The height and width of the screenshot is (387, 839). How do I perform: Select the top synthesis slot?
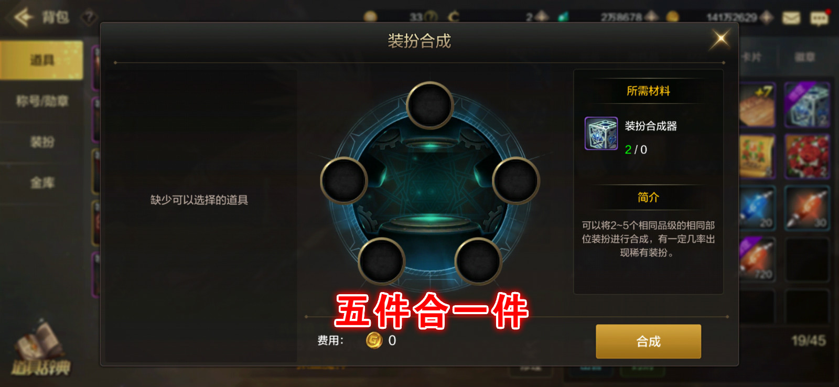(x=430, y=105)
